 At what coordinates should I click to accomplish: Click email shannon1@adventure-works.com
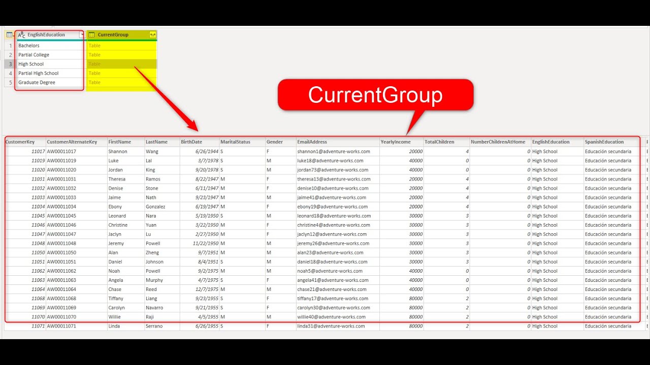(334, 152)
